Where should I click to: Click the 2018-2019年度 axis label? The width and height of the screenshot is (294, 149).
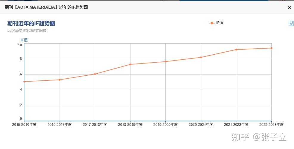130,125
